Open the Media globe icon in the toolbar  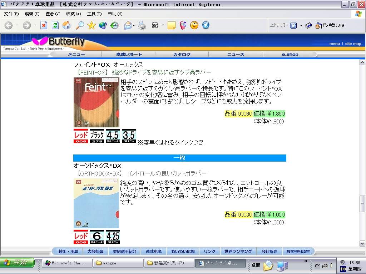click(103, 25)
